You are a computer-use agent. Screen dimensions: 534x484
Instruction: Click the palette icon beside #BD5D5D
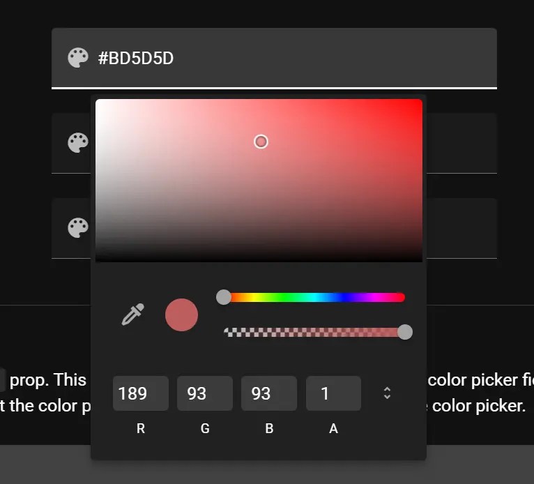78,58
